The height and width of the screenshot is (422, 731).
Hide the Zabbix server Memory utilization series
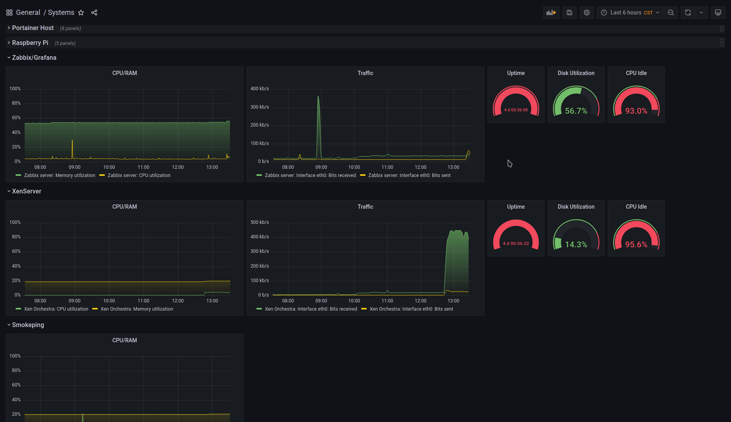(59, 175)
